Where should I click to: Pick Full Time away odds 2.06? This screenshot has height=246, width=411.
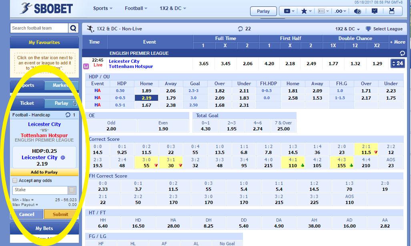click(x=248, y=64)
